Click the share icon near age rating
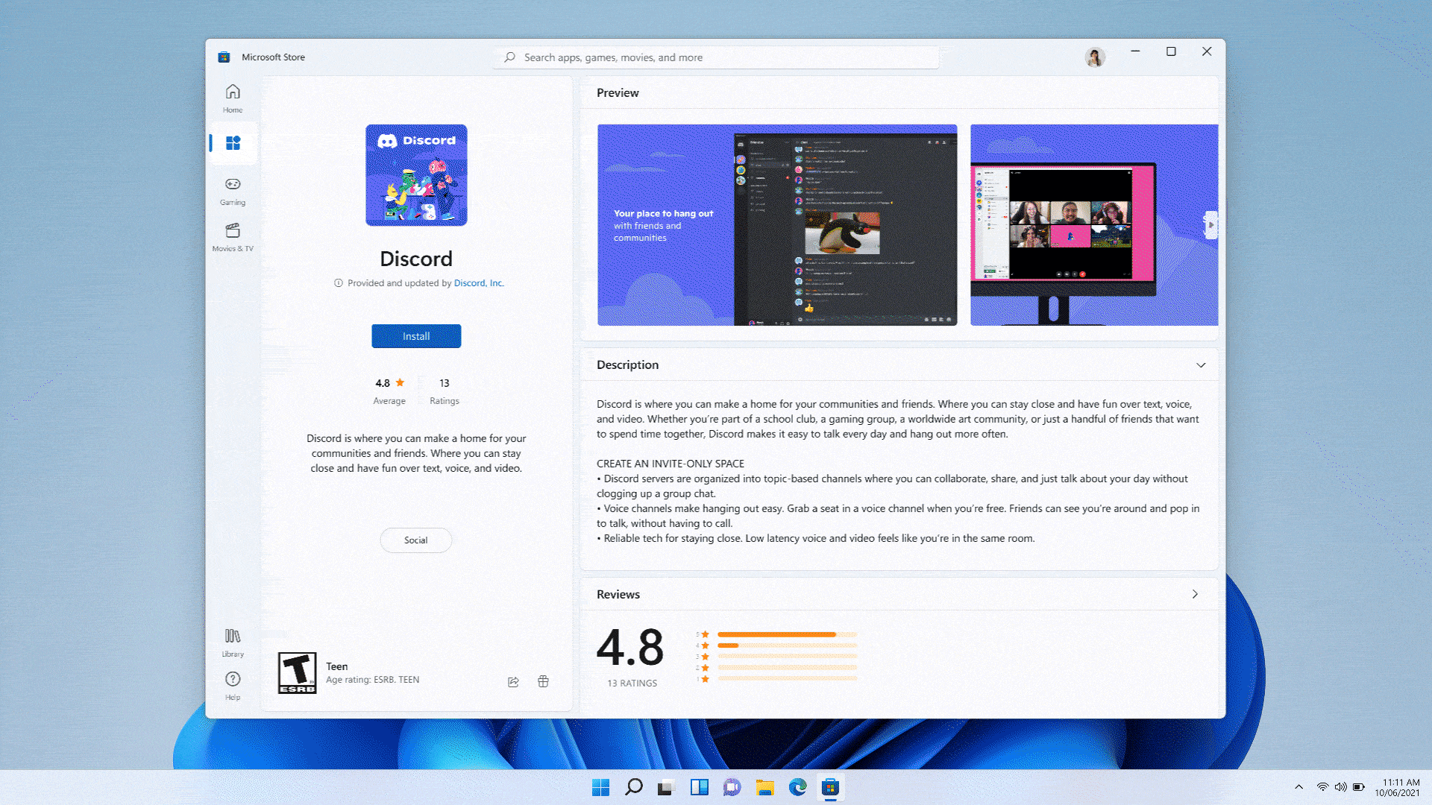 tap(513, 682)
